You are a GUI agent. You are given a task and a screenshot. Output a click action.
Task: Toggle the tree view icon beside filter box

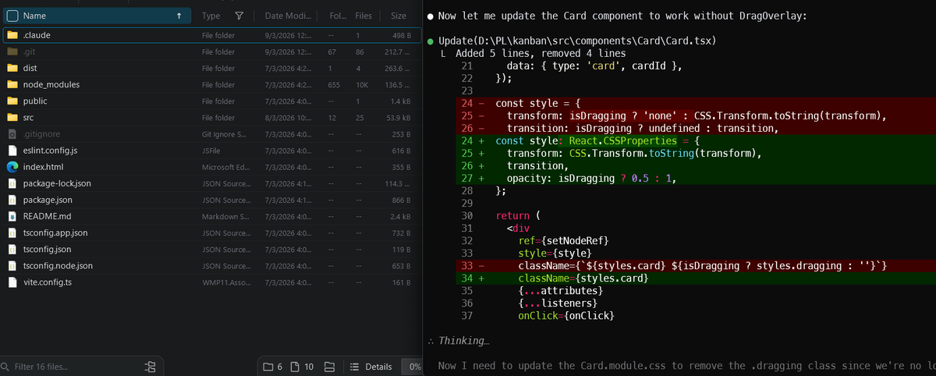(151, 366)
